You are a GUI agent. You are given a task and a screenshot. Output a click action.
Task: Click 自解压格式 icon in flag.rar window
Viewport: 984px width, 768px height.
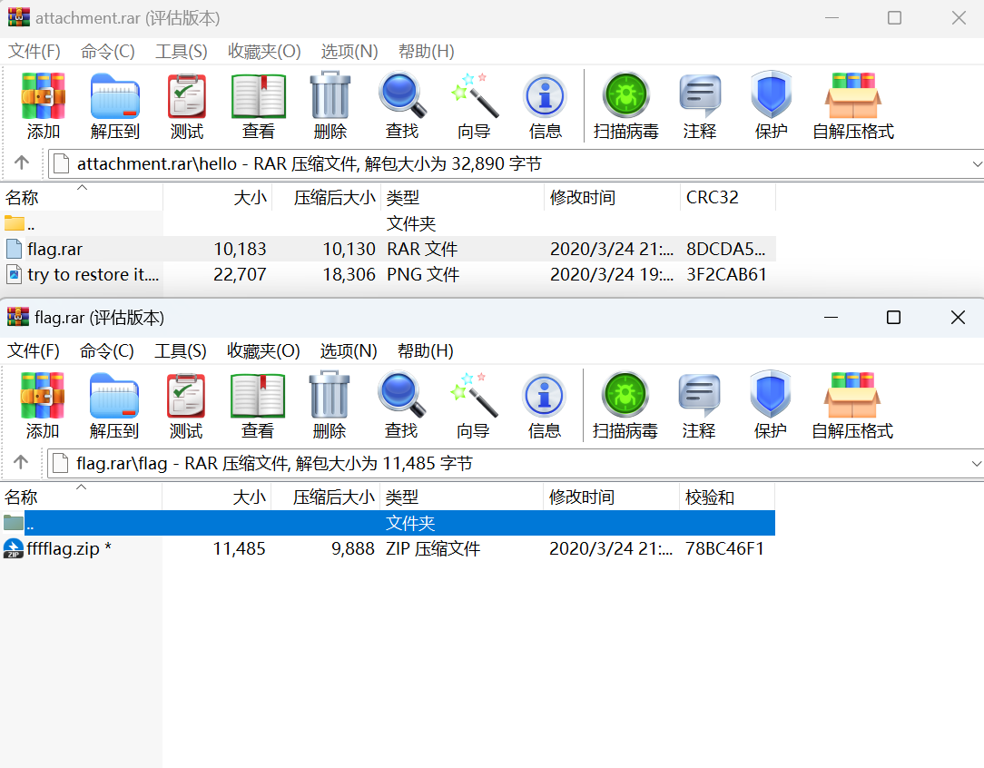tap(852, 395)
